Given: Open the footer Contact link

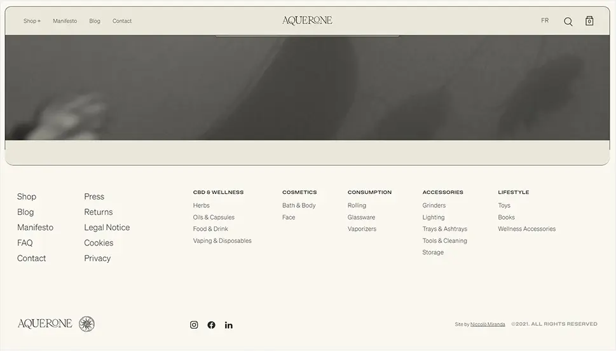Looking at the screenshot, I should 31,258.
